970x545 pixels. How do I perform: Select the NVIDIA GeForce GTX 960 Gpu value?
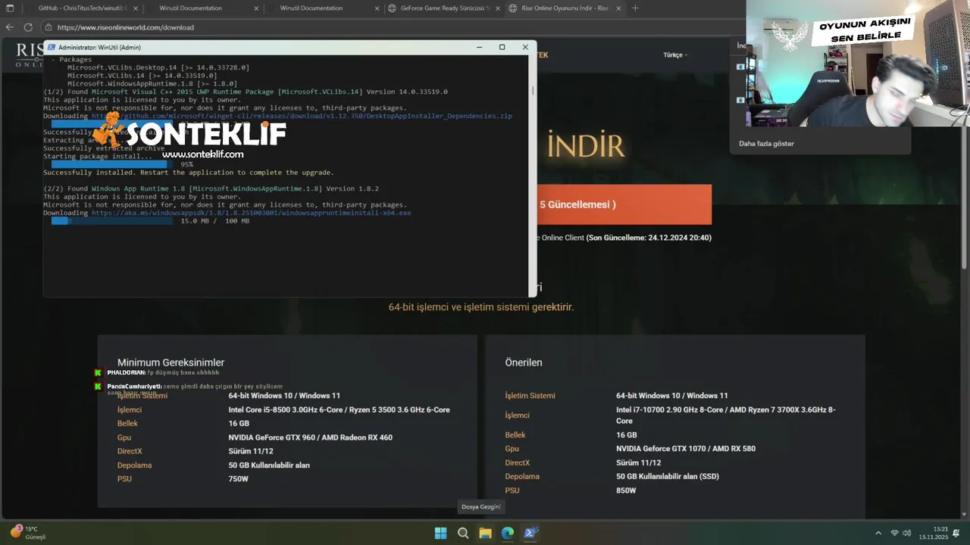pos(310,438)
